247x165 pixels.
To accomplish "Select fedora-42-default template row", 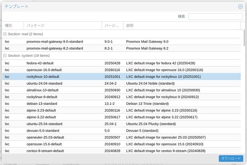I will [121, 63].
